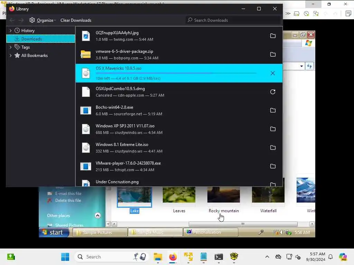The width and height of the screenshot is (354, 265).
Task: Select the Windows 8.1 Extreme Lite.iso filename
Action: [x=122, y=145]
